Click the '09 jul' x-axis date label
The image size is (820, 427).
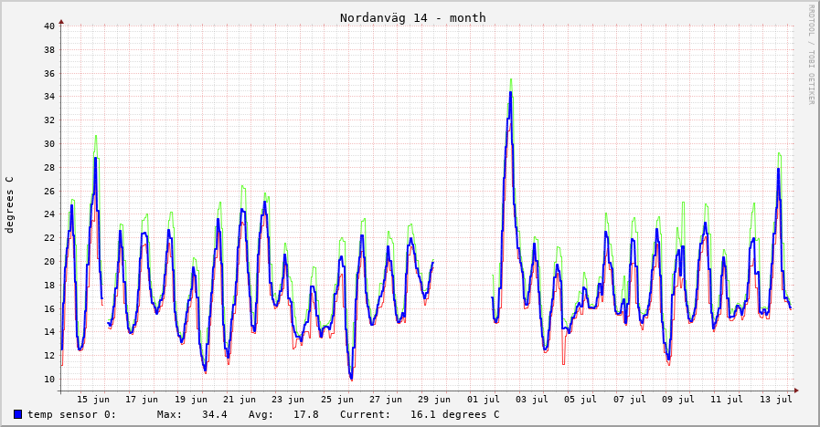(678, 400)
